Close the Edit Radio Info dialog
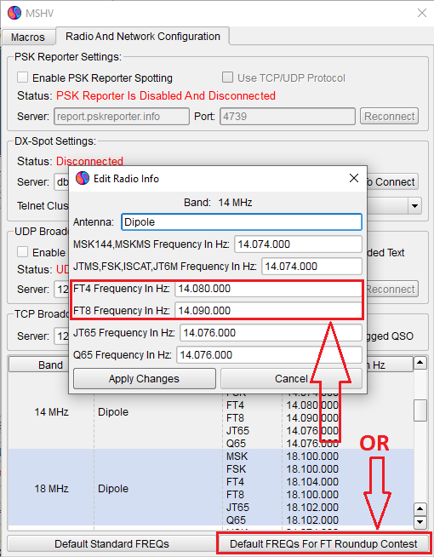Viewport: 434px width, 557px height. point(354,178)
